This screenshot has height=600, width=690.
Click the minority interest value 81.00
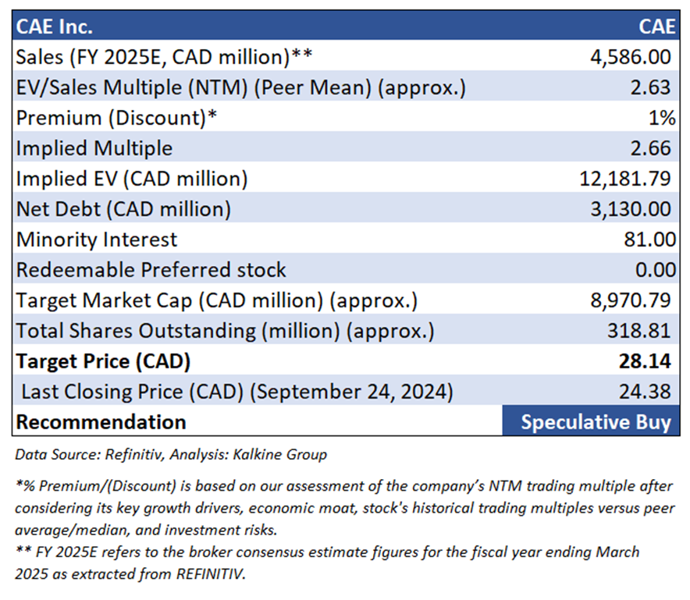pos(649,240)
